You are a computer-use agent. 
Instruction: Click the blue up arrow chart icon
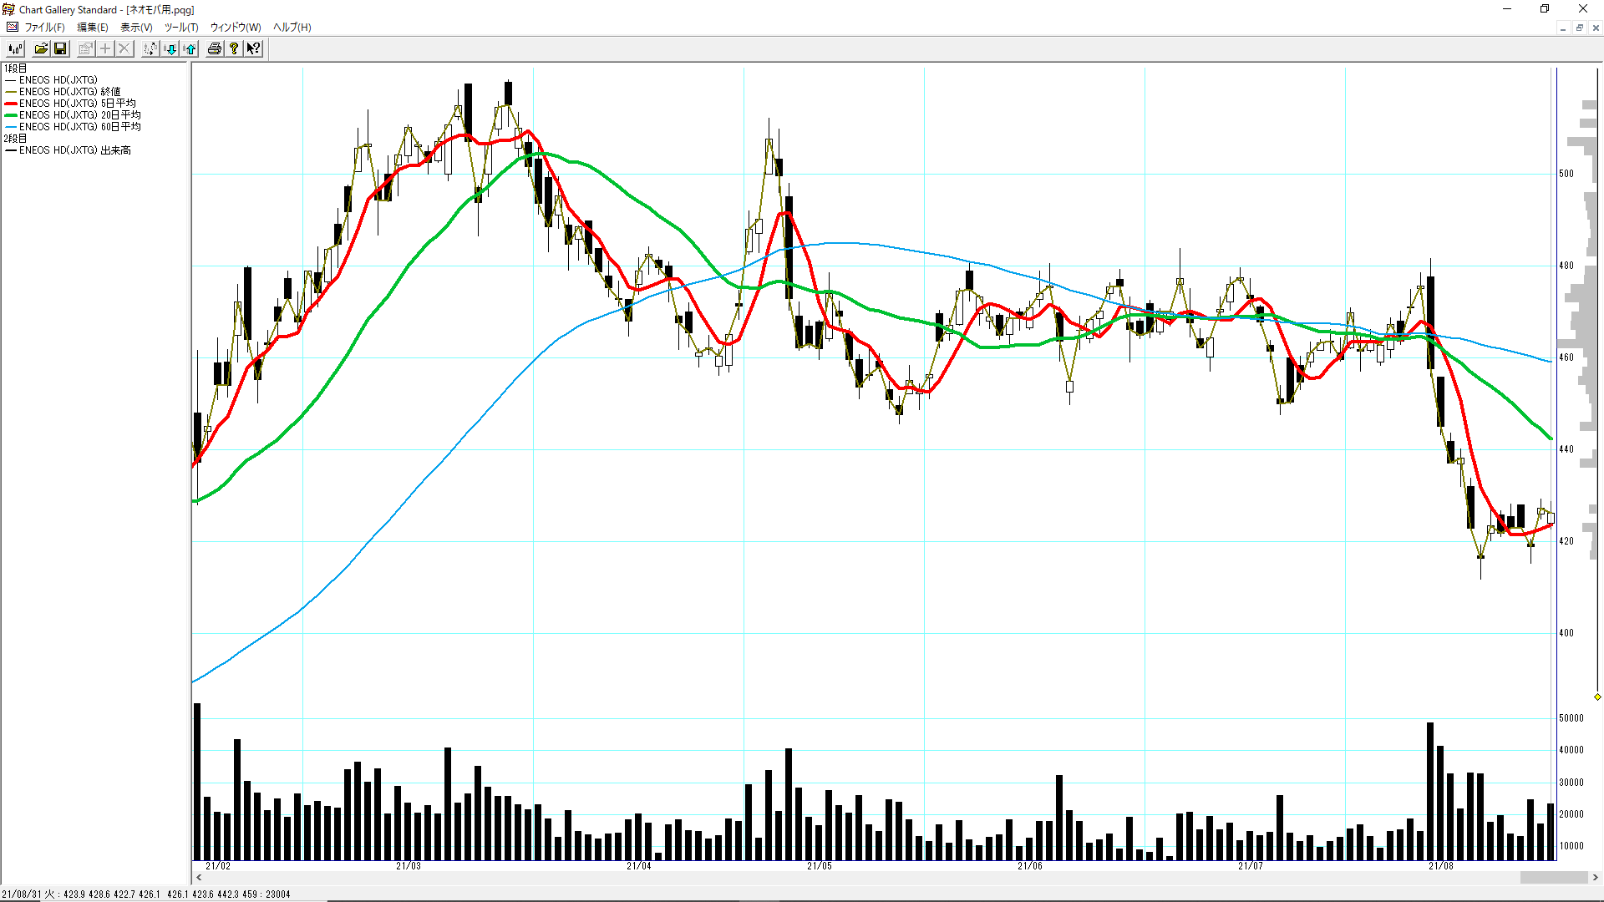pos(190,48)
